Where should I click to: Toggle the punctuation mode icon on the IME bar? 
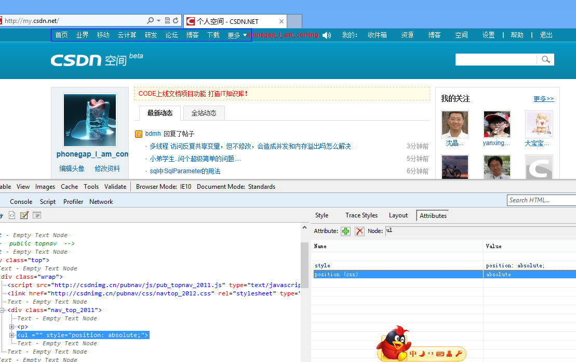coord(431,354)
